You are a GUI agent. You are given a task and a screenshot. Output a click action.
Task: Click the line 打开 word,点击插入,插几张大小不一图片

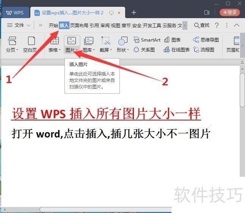point(111,134)
